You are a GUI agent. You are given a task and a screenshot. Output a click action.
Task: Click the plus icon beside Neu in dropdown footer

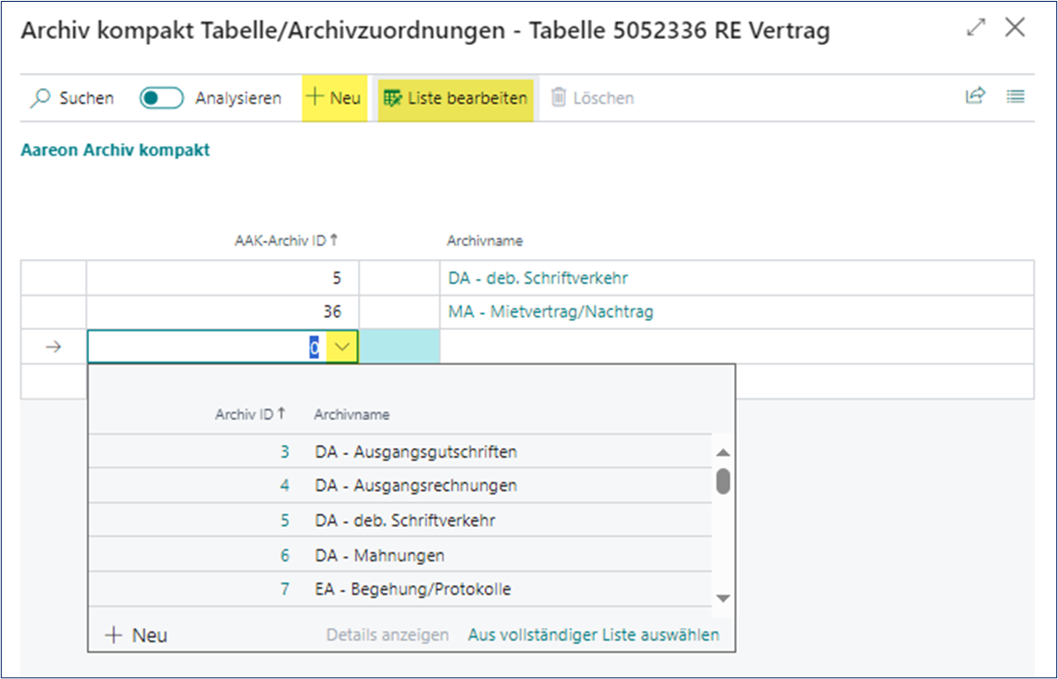point(114,635)
